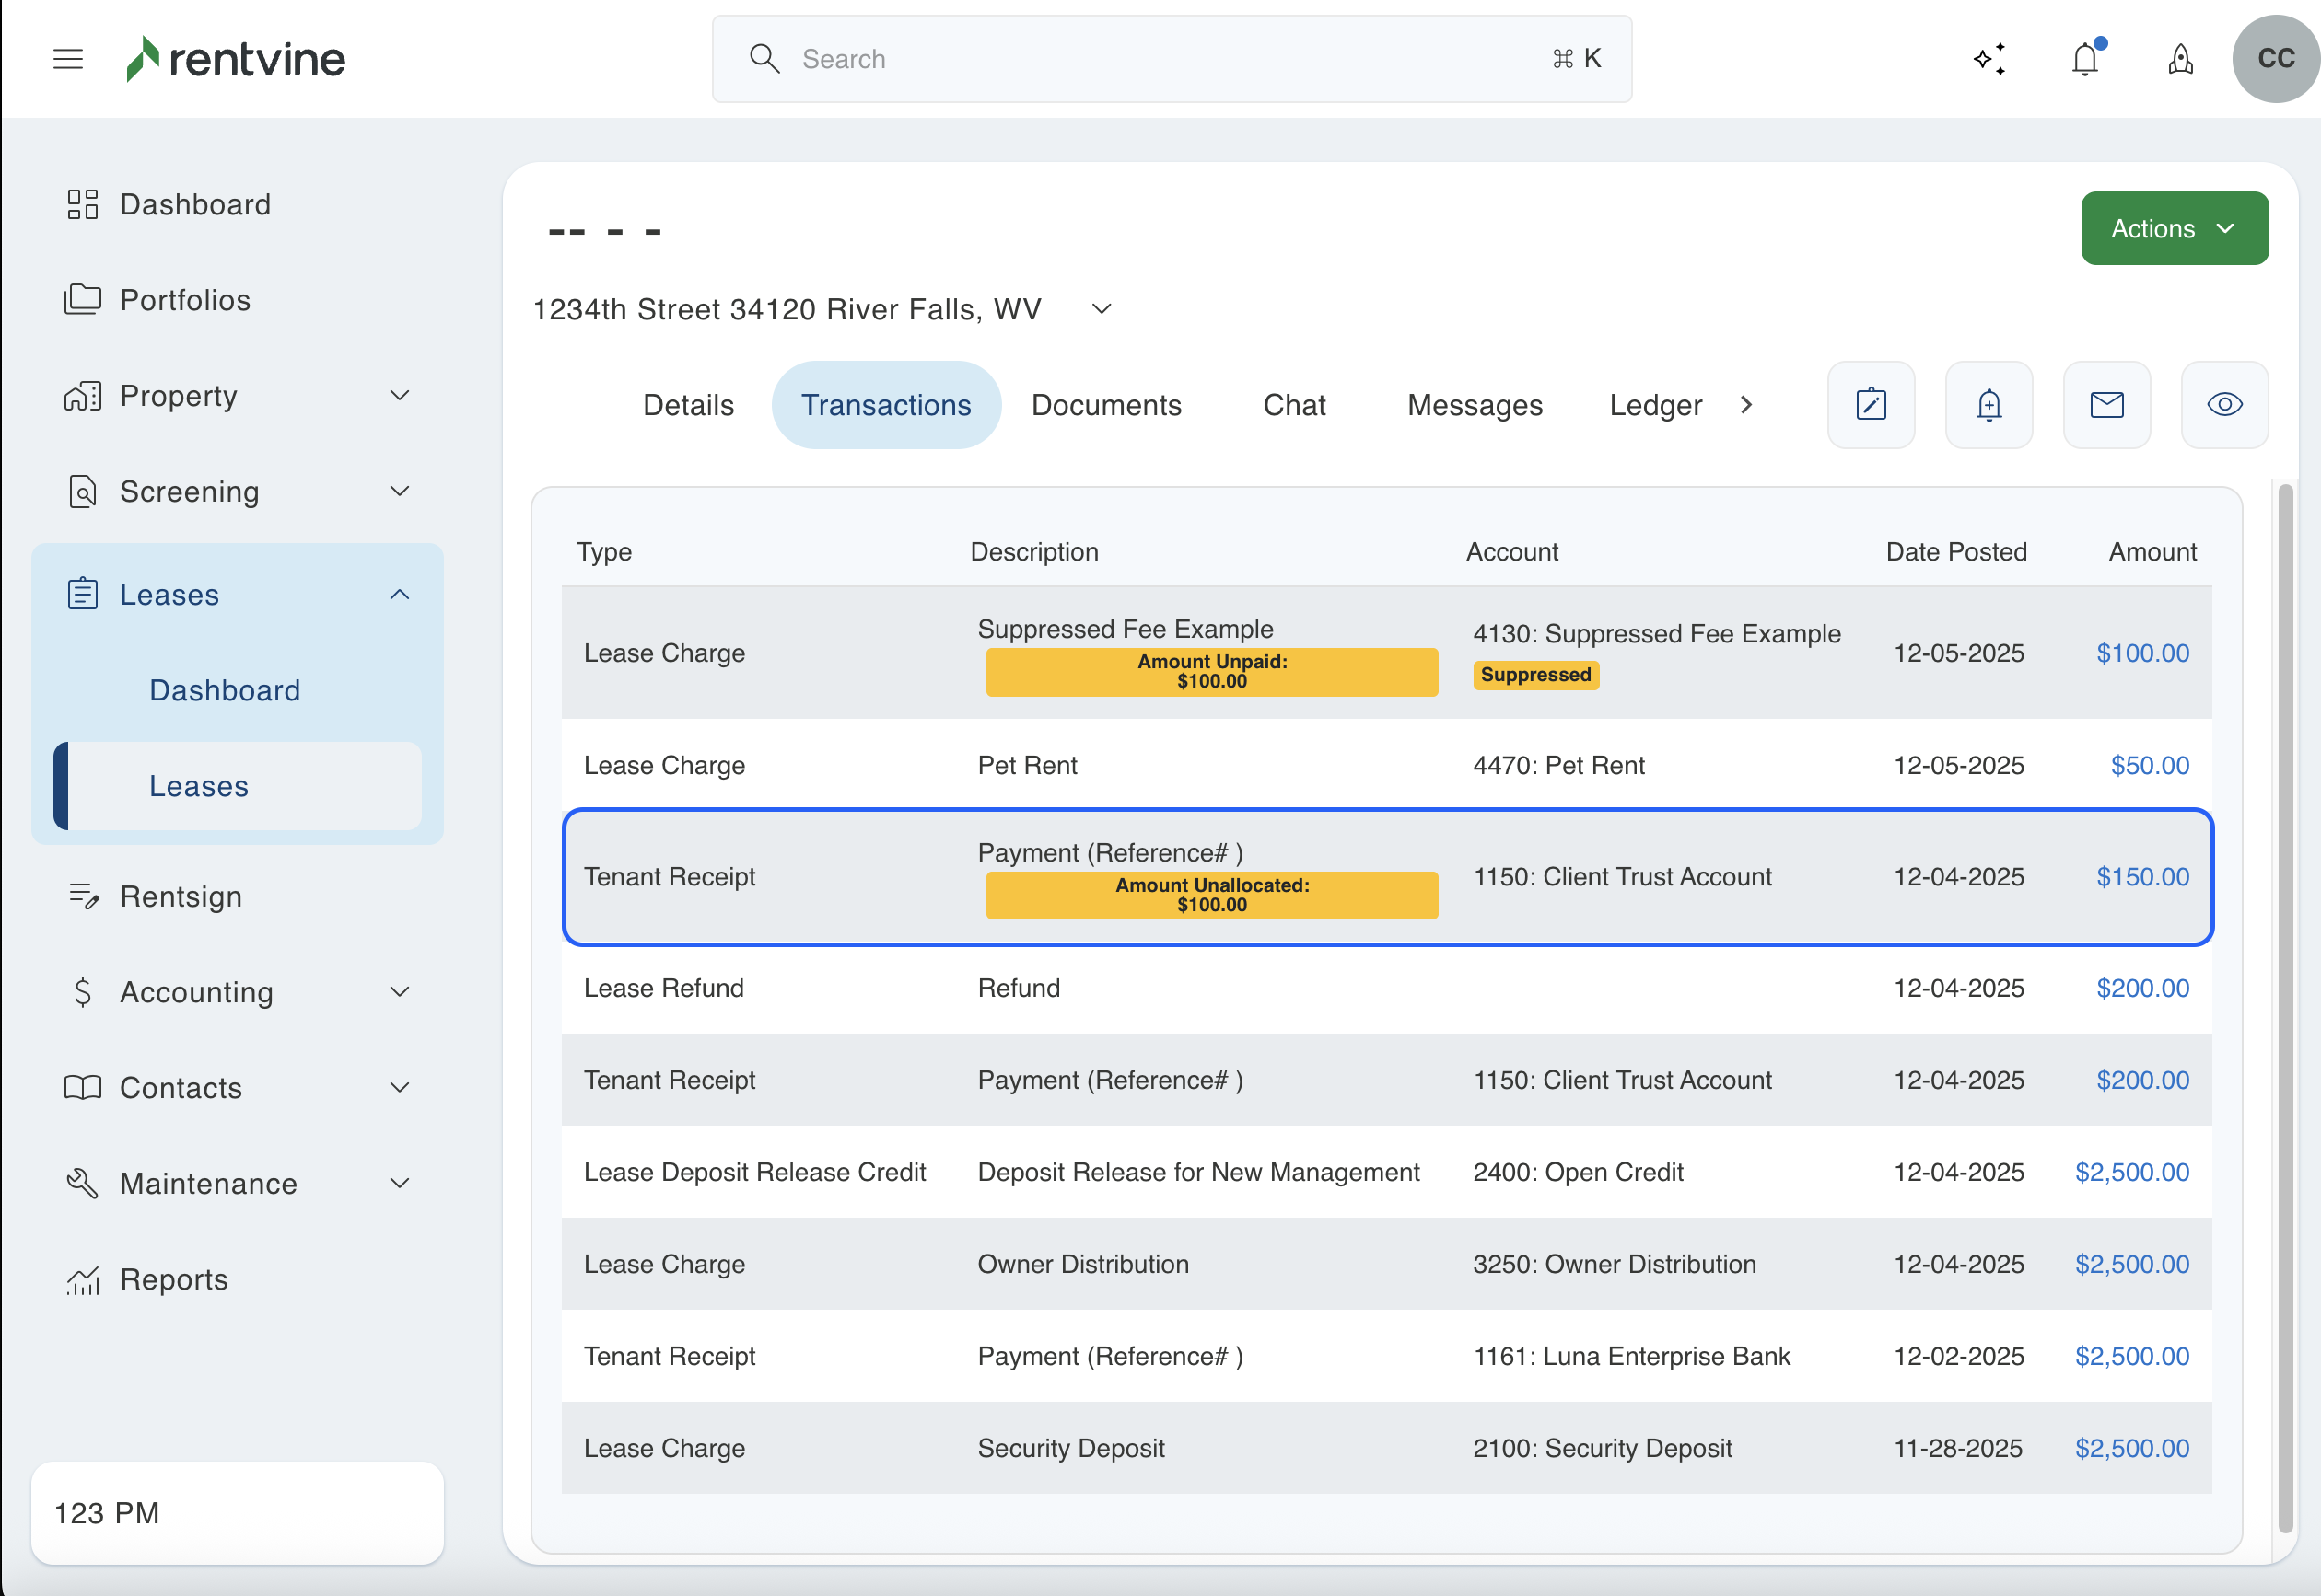Click the AI sparkles icon in header

coord(1989,59)
